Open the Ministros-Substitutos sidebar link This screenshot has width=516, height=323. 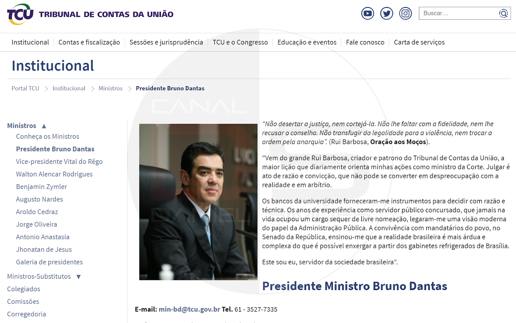point(39,277)
